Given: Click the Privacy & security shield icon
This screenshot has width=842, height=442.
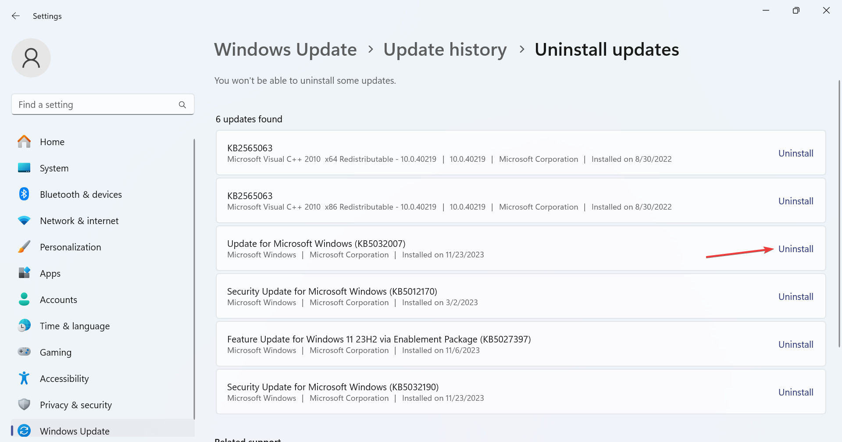Looking at the screenshot, I should (24, 404).
